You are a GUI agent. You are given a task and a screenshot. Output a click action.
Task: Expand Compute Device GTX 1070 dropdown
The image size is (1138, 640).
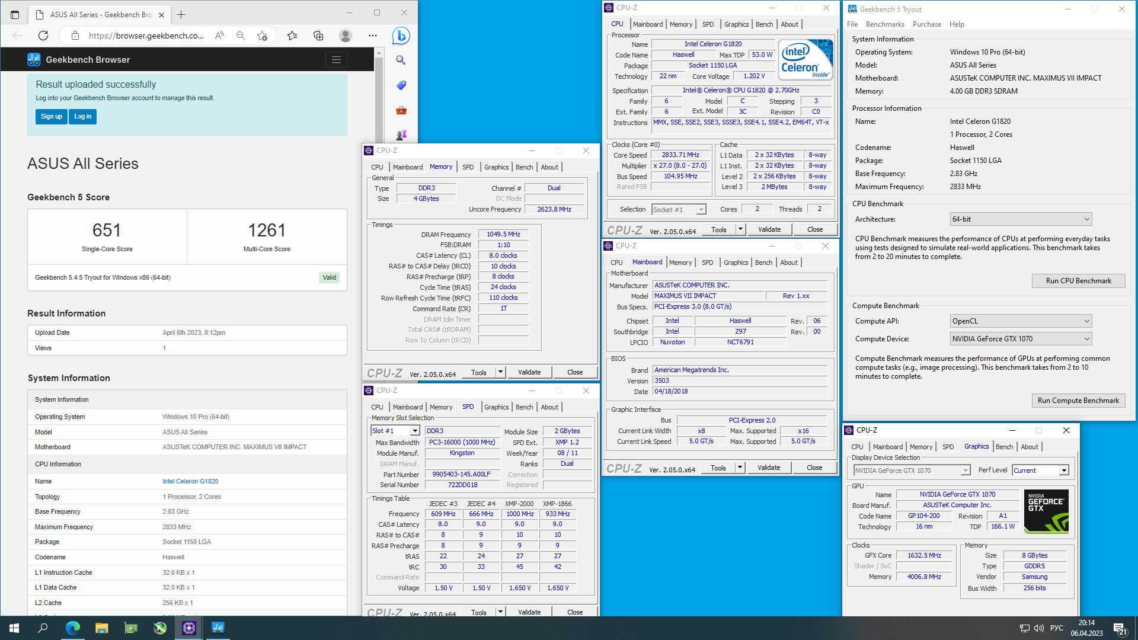[1021, 339]
